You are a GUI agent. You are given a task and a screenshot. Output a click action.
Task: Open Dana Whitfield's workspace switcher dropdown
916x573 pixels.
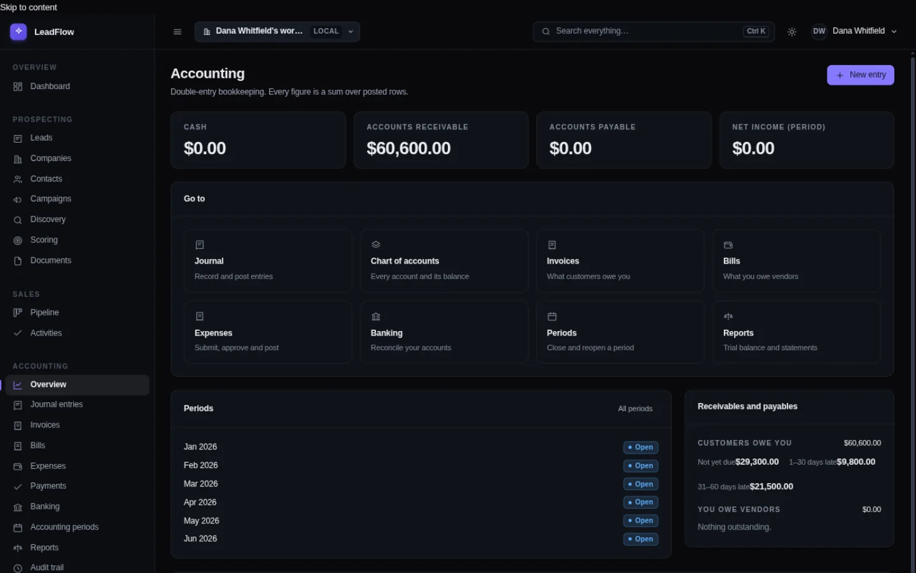(277, 32)
